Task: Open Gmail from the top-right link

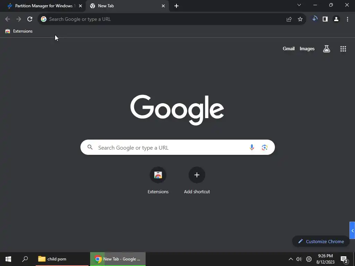Action: point(289,48)
